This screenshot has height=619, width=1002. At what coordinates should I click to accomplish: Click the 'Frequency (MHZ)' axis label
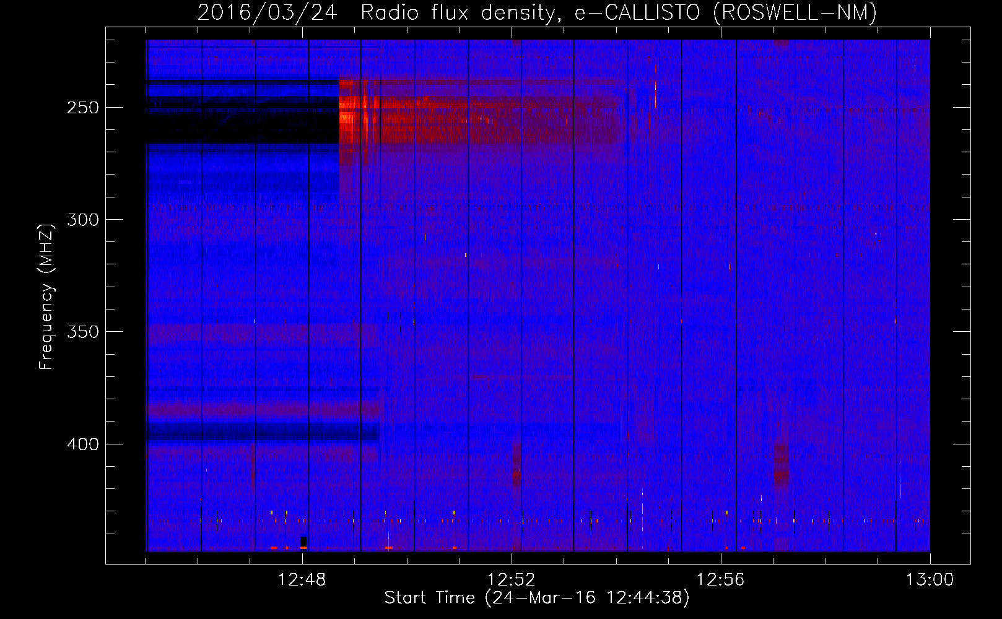tap(46, 297)
